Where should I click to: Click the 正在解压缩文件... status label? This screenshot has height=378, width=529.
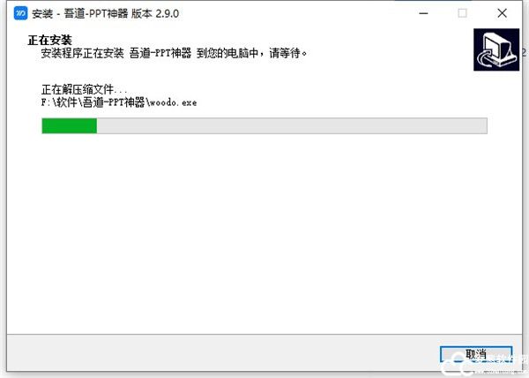pyautogui.click(x=84, y=89)
